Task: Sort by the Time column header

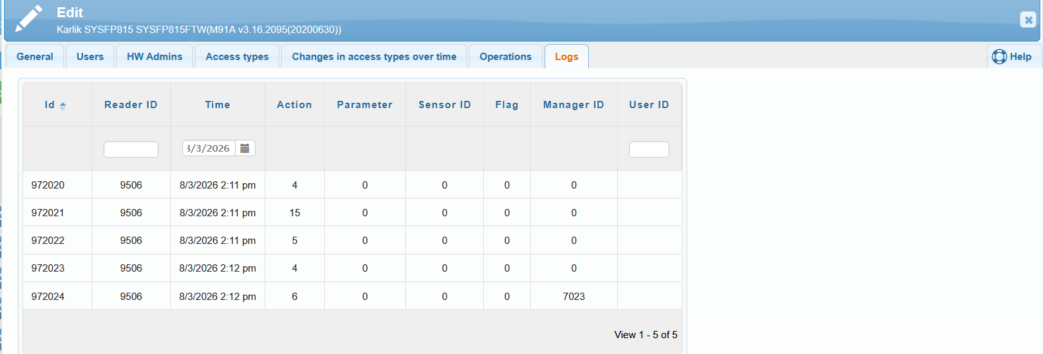Action: [x=218, y=105]
